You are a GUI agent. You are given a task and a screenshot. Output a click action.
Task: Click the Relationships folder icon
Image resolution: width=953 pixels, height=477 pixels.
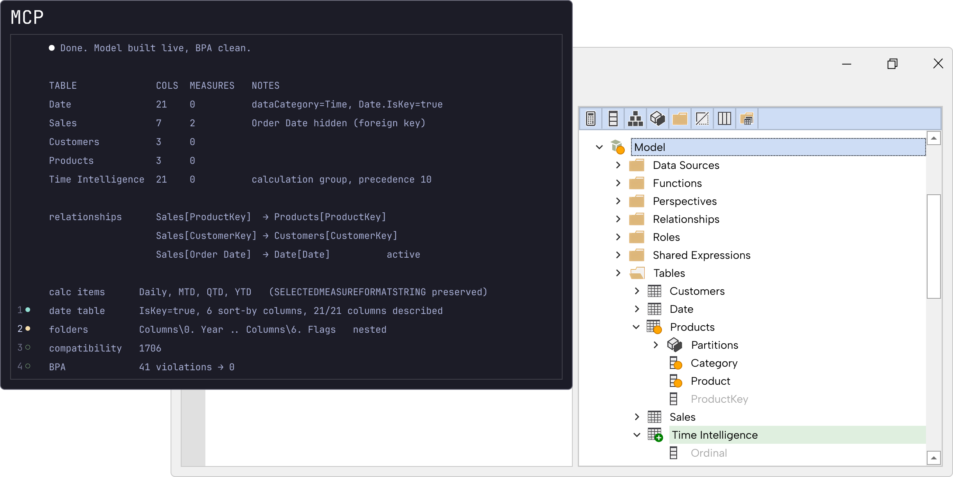637,219
